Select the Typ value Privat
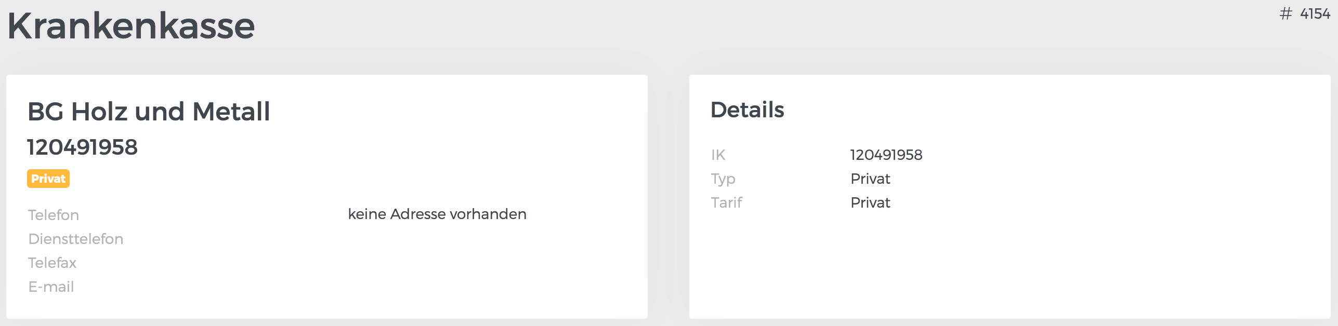The height and width of the screenshot is (326, 1338). coord(871,178)
